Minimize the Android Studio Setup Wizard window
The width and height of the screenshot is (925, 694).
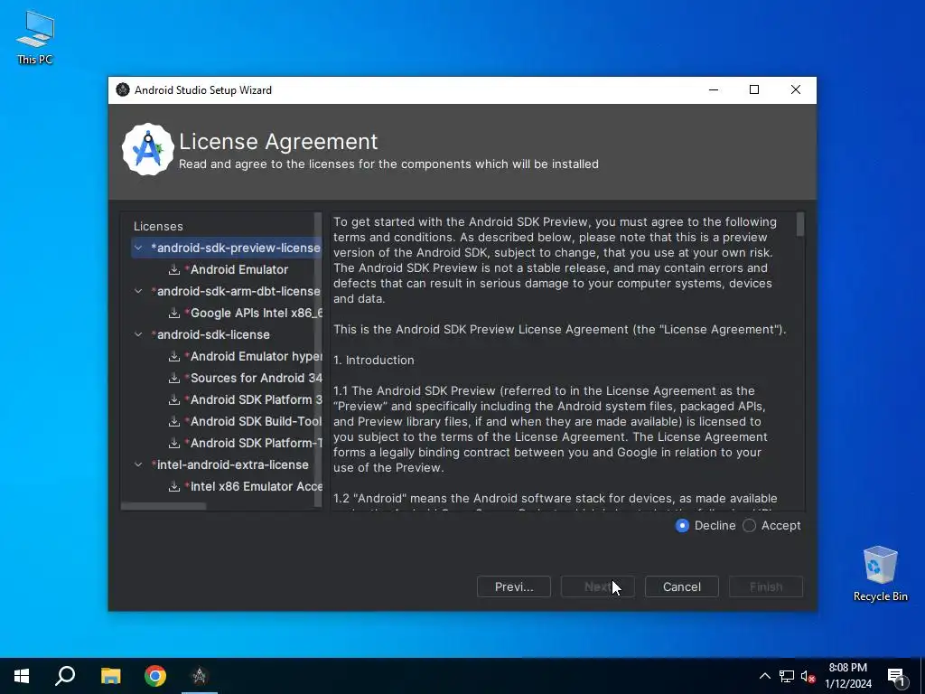pos(714,89)
